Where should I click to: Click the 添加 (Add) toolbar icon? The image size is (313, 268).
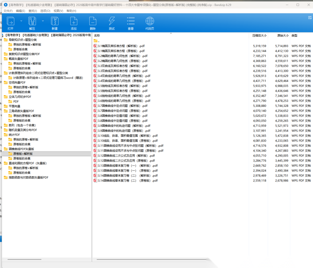[x=74, y=21]
